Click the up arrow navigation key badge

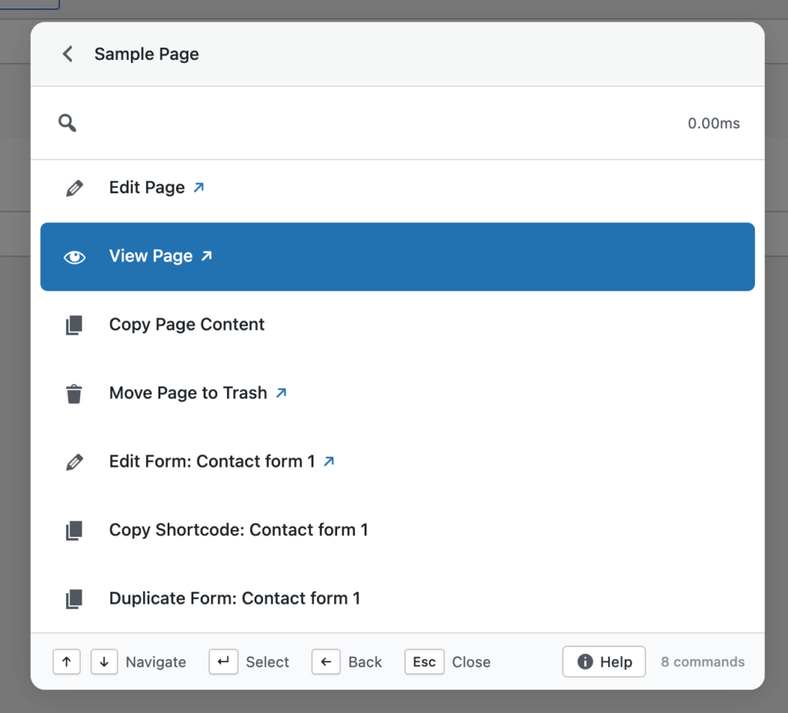[x=66, y=661]
